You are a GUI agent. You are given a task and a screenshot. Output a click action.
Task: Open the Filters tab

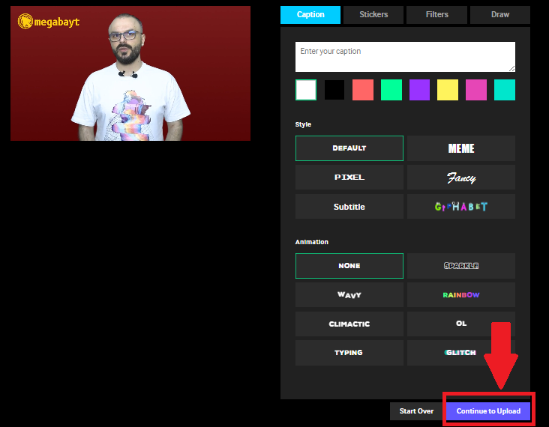(436, 14)
